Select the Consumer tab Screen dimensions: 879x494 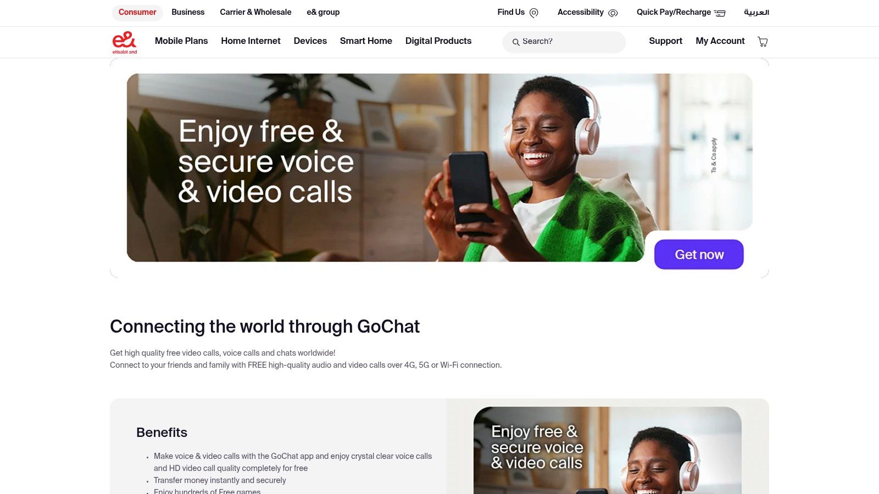click(x=137, y=12)
